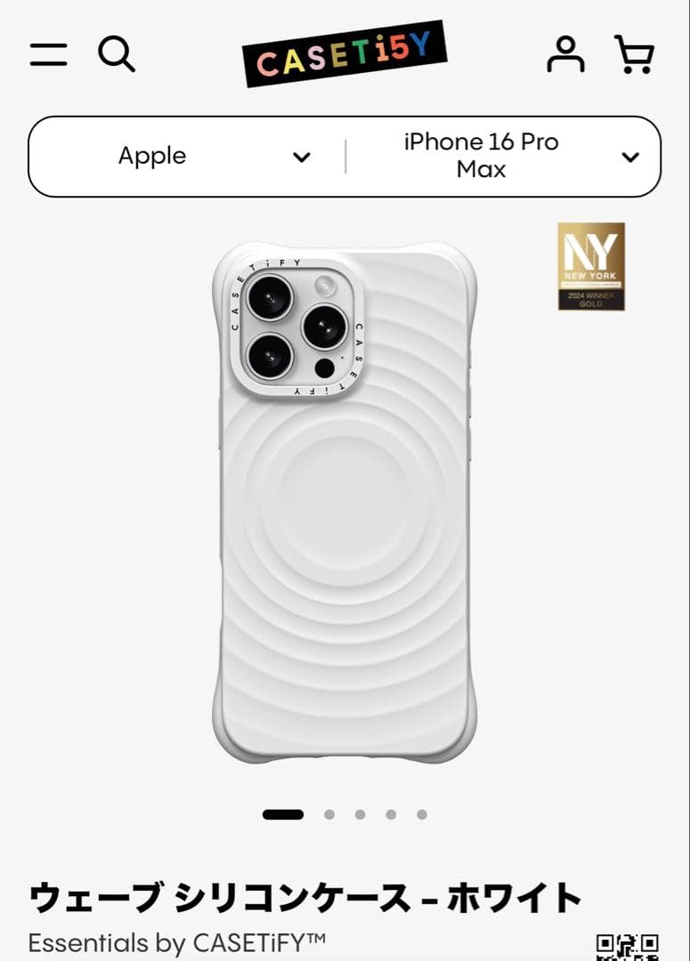
Task: Tap the ウェーブ シリコンケース product title
Action: 304,897
